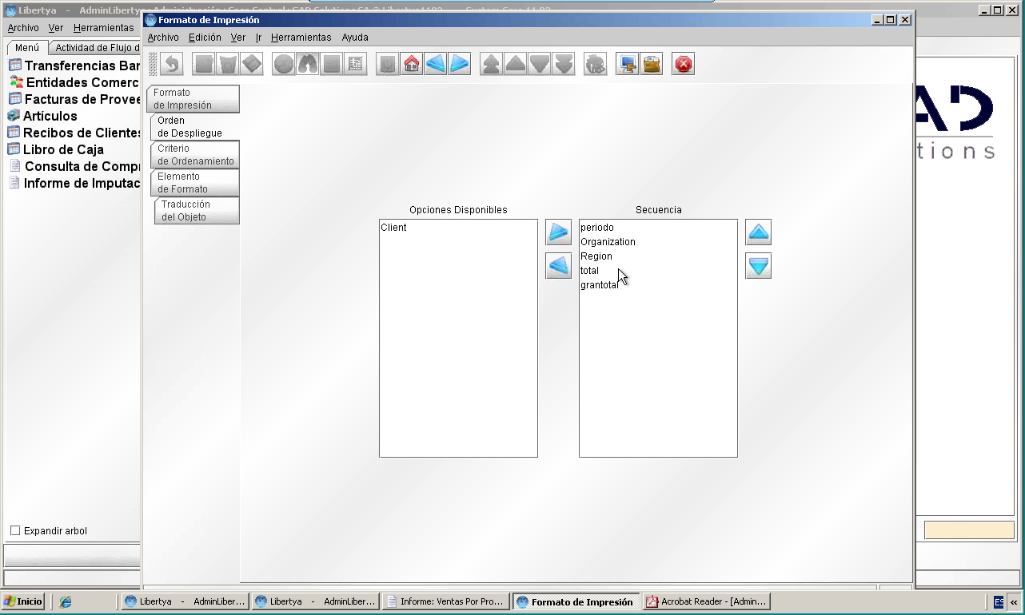Open the Edición menu
The image size is (1025, 615).
click(205, 38)
